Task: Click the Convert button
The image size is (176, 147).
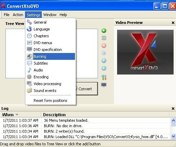Action: point(87,89)
